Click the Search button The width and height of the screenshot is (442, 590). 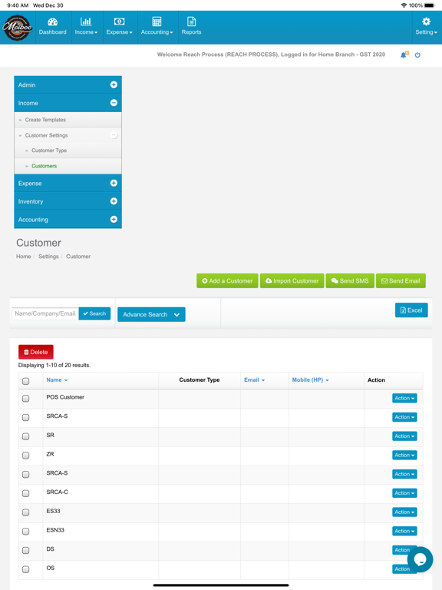point(94,313)
